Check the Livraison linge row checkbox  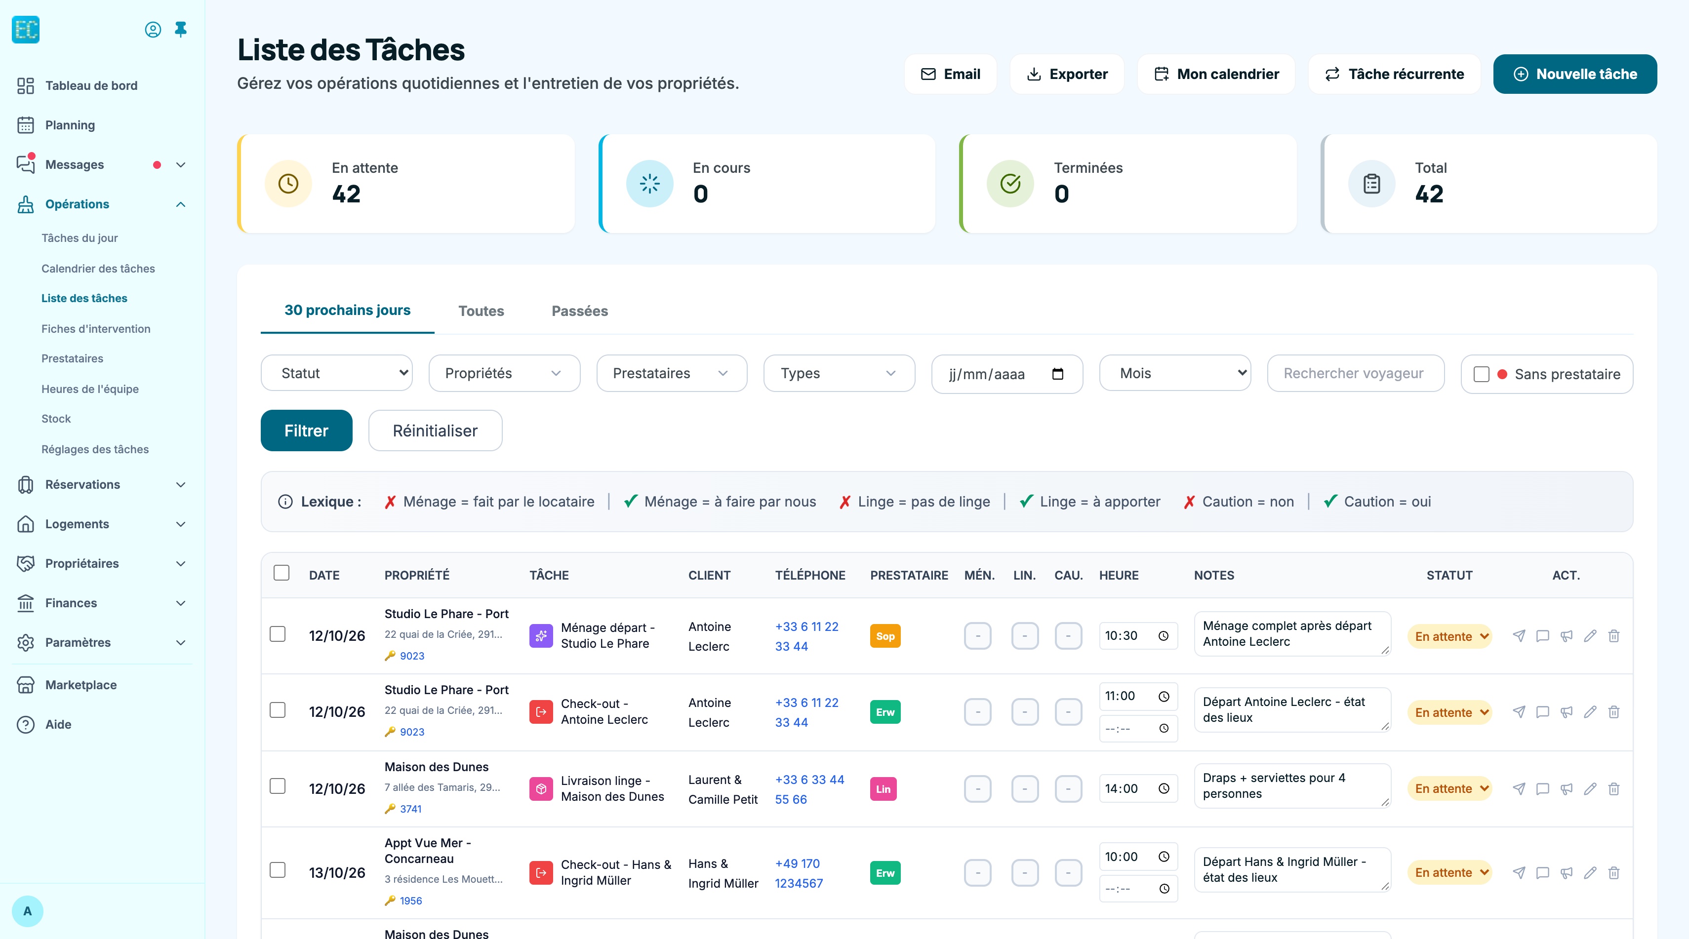point(278,786)
